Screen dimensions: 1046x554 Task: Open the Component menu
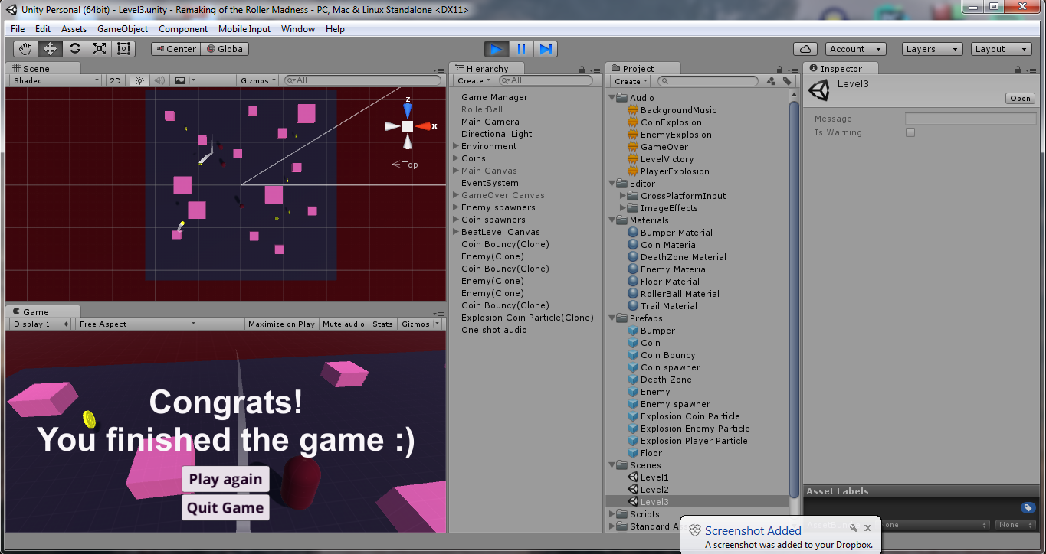click(x=183, y=29)
